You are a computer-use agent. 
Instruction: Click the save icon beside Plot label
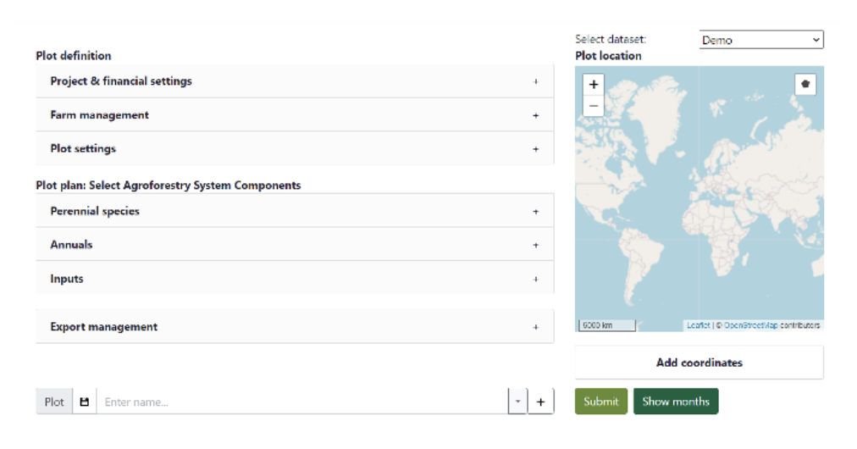pyautogui.click(x=85, y=402)
